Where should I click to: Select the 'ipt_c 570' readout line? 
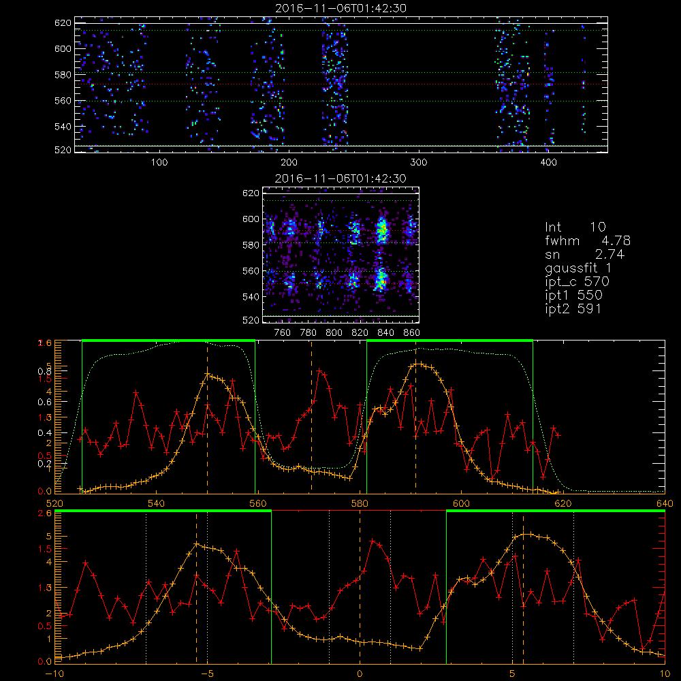[577, 282]
